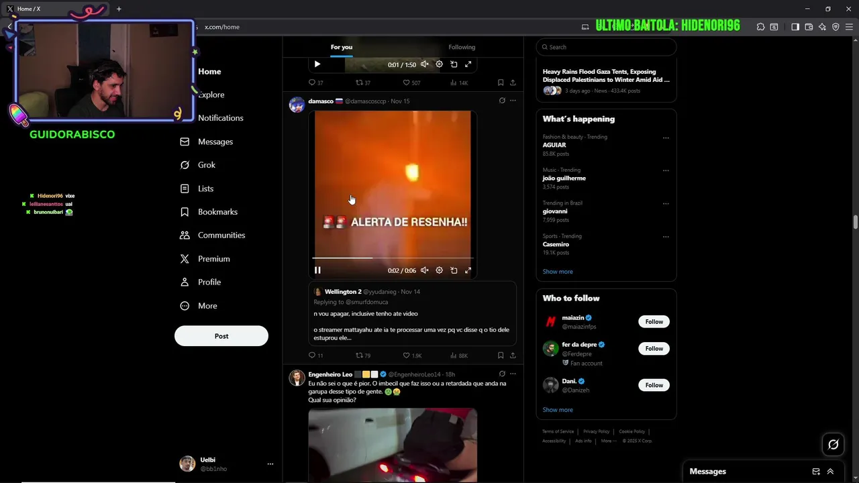Compose a new message from the Messages drawer

point(816,472)
